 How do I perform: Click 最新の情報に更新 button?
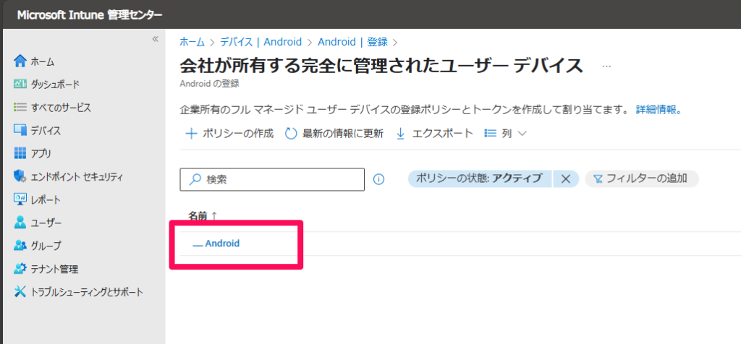(334, 134)
